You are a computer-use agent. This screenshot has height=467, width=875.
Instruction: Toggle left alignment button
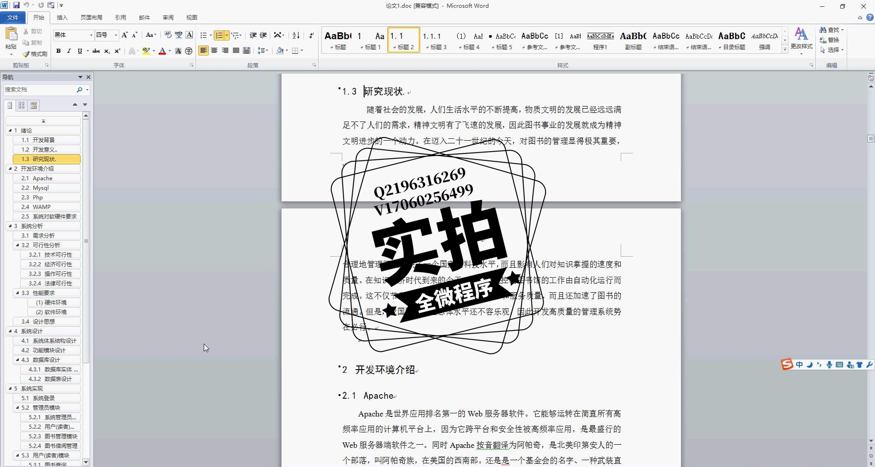(203, 51)
